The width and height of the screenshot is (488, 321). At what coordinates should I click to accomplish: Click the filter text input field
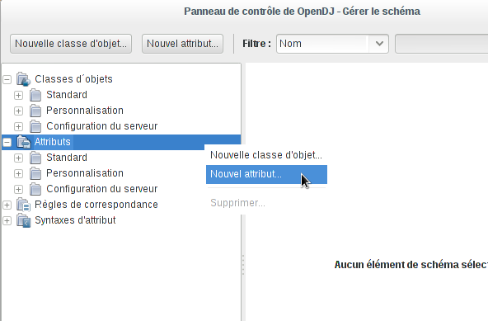(x=441, y=44)
